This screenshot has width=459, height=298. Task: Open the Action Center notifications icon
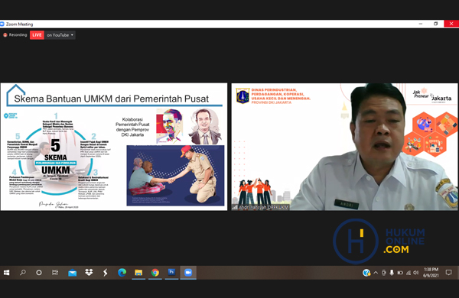click(x=448, y=273)
